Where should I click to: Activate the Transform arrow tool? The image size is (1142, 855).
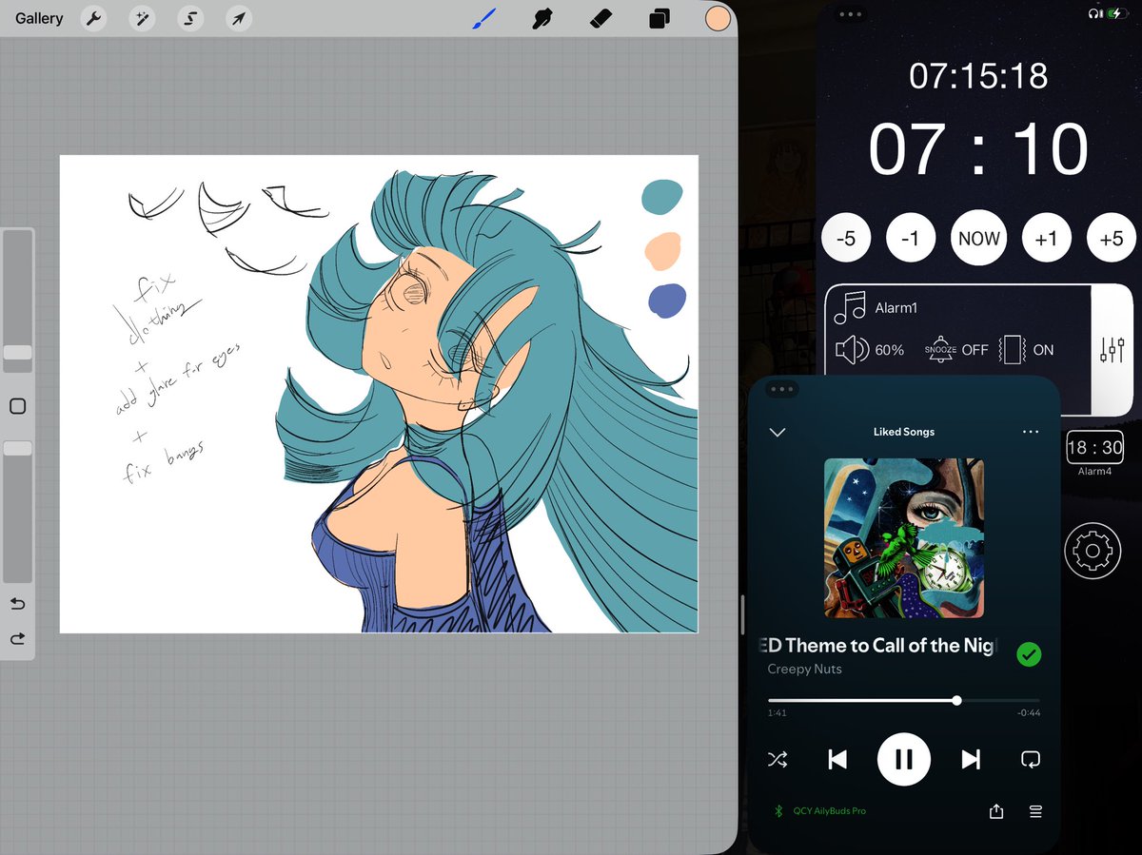pos(239,18)
